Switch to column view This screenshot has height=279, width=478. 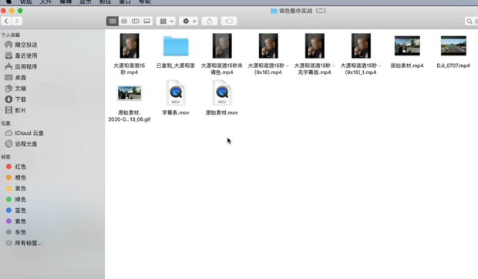click(x=136, y=21)
